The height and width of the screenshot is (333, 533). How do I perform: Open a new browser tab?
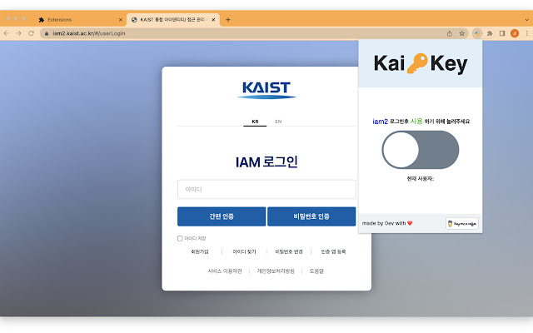[228, 20]
